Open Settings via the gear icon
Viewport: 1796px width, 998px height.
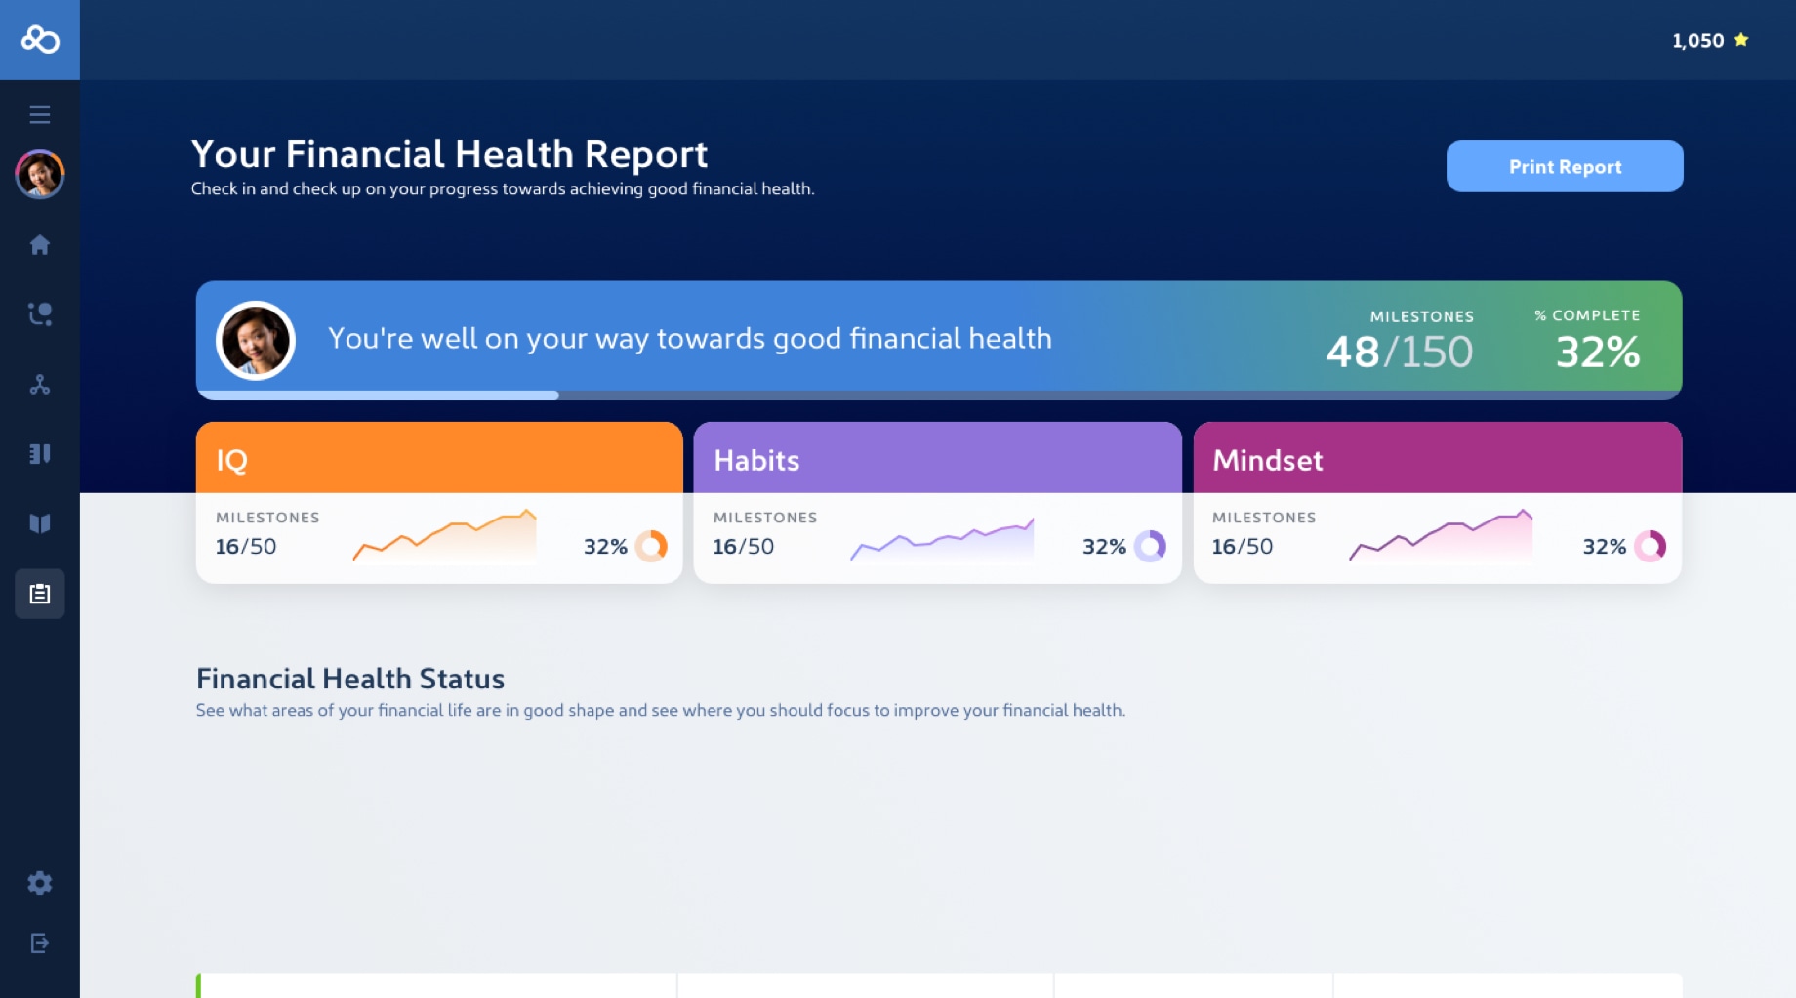tap(39, 882)
